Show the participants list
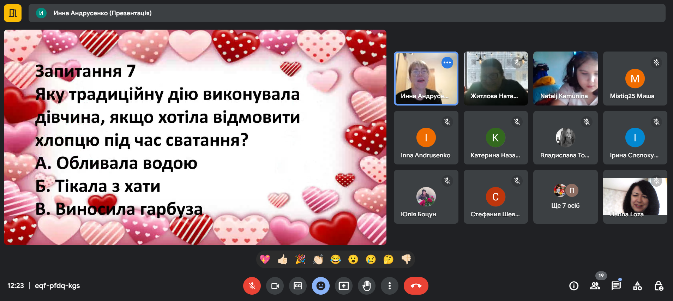Viewport: 673px width, 301px height. pyautogui.click(x=595, y=286)
